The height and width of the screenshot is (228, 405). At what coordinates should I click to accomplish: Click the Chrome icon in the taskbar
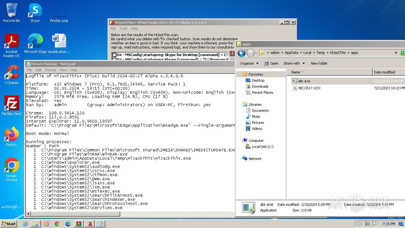pyautogui.click(x=57, y=224)
